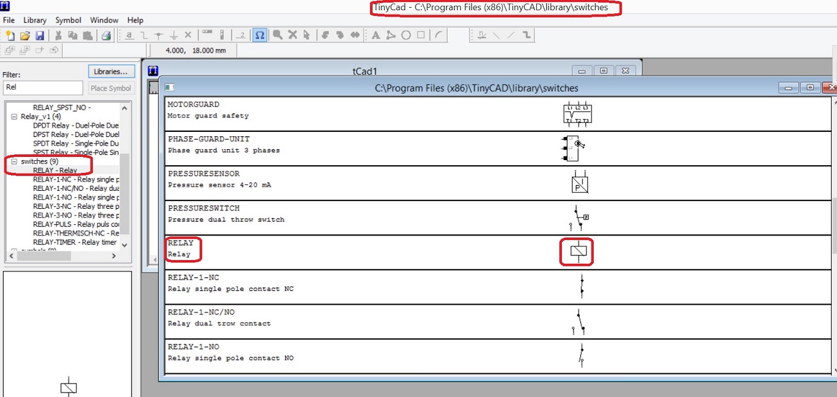The width and height of the screenshot is (837, 397).
Task: Select the ellipse drawing tool
Action: tap(406, 35)
